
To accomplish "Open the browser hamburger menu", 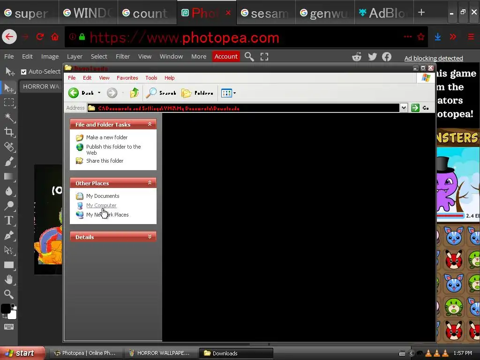I will [471, 37].
